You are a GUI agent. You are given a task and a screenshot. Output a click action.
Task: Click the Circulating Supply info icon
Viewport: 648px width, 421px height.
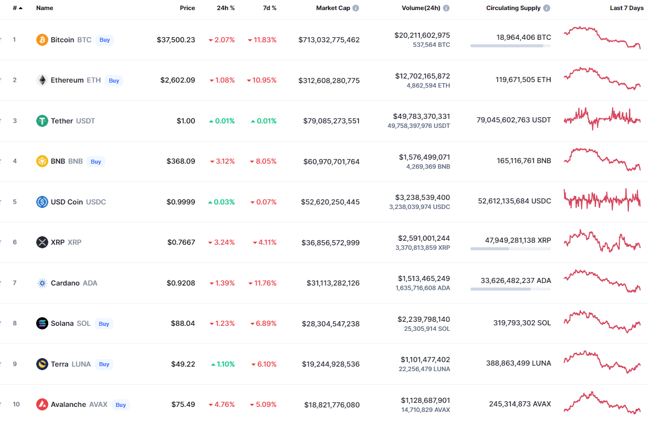[547, 8]
